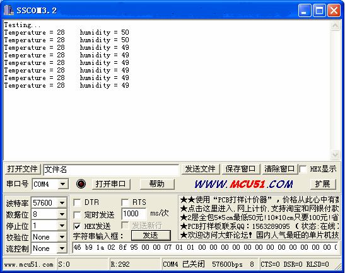The width and height of the screenshot is (345, 273).
Task: Enable the 定时发送 timed send checkbox
Action: pos(77,215)
